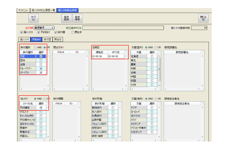The height and width of the screenshot is (146, 226).
Task: Check the 北海道 region checkbox
Action: pyautogui.click(x=152, y=56)
